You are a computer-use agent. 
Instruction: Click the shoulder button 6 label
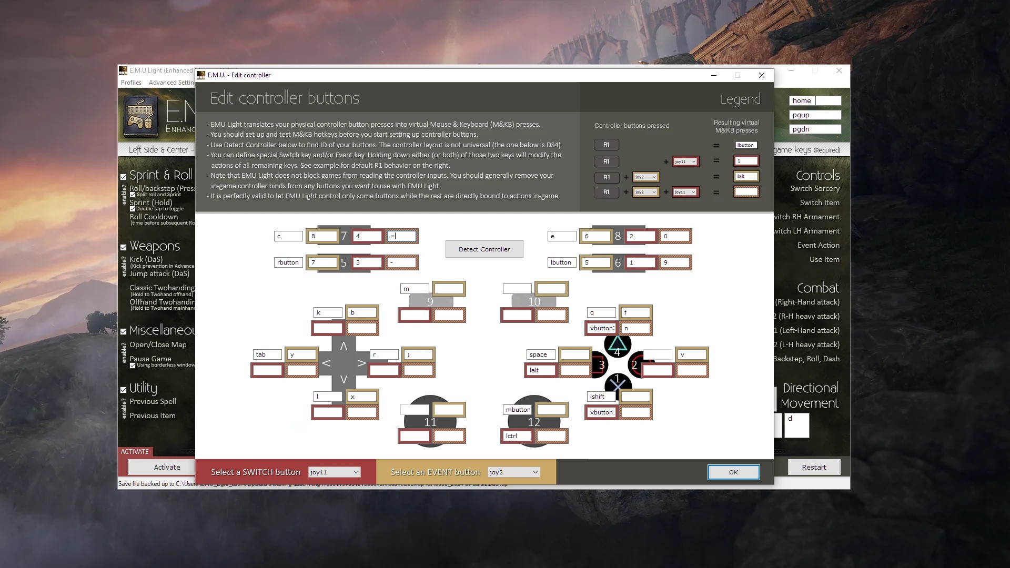coord(618,262)
